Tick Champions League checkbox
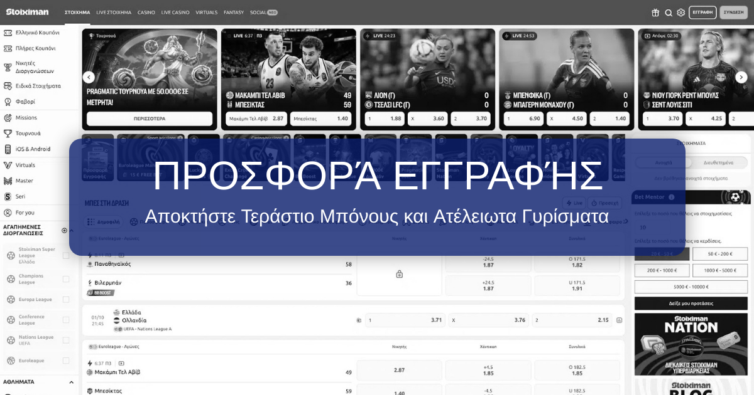The width and height of the screenshot is (754, 395). click(66, 279)
